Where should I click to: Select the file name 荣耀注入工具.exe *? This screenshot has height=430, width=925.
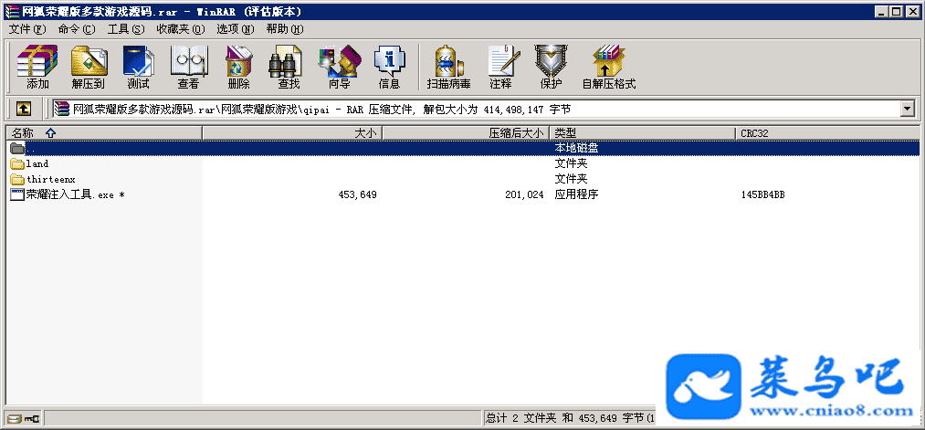[76, 194]
